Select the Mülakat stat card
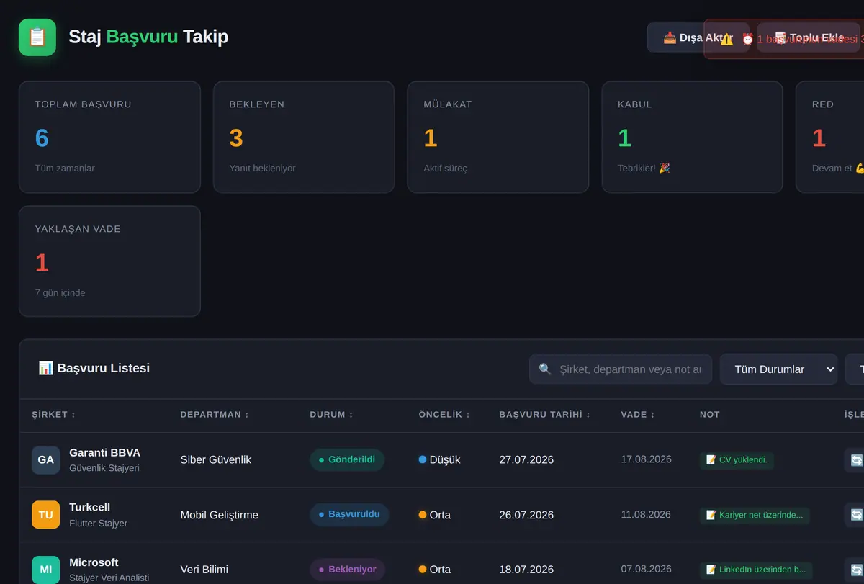The width and height of the screenshot is (864, 584). tap(498, 137)
